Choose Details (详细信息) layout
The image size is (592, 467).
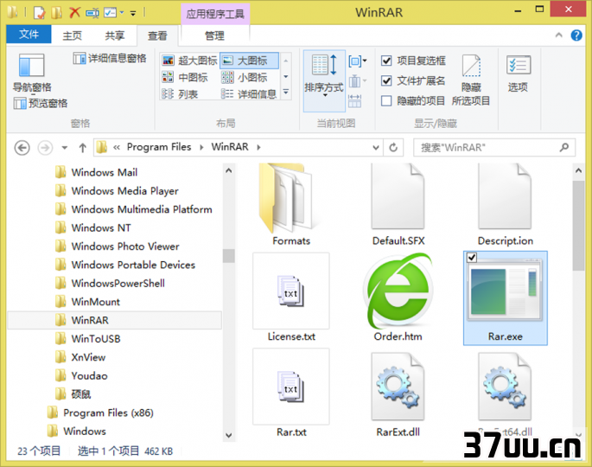[249, 93]
